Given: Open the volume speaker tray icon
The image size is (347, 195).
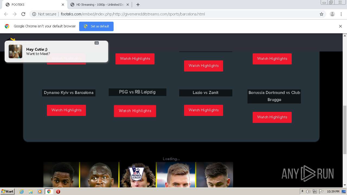Looking at the screenshot, I should point(308,191).
